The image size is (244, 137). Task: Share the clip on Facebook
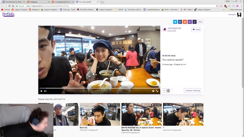pyautogui.click(x=180, y=22)
